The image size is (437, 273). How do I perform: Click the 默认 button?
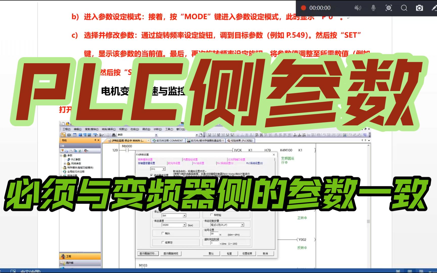pyautogui.click(x=211, y=254)
